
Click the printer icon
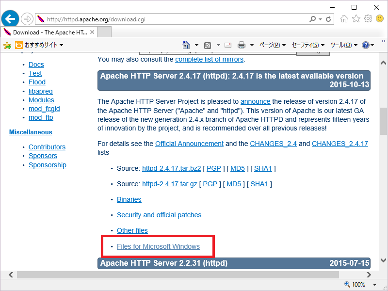241,45
